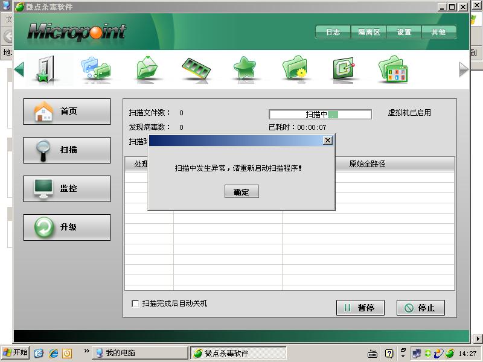Click the green star icon in toolbar

[x=245, y=69]
